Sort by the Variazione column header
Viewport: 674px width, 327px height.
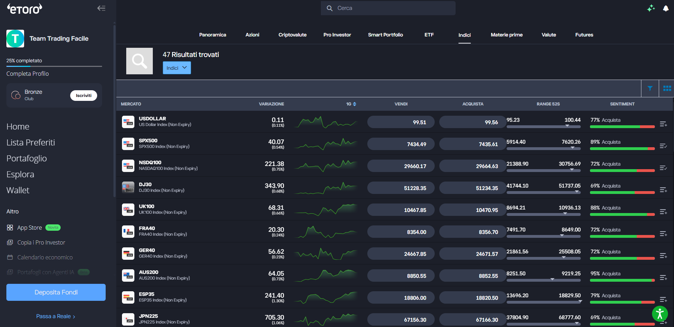pyautogui.click(x=271, y=104)
